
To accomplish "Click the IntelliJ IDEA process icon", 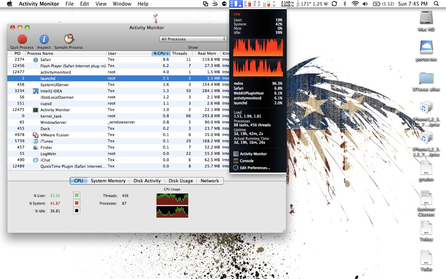I will pos(36,91).
